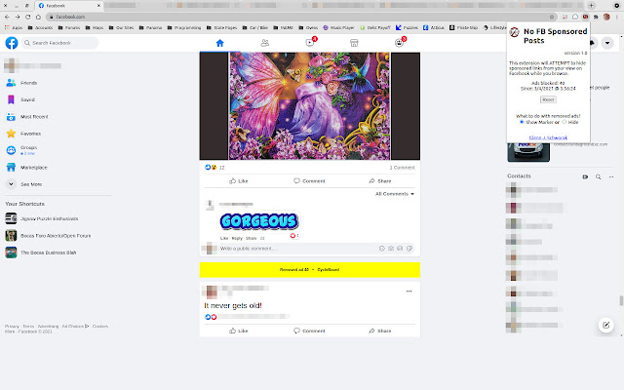Click the Write a public comment field
This screenshot has height=390, width=624.
317,249
